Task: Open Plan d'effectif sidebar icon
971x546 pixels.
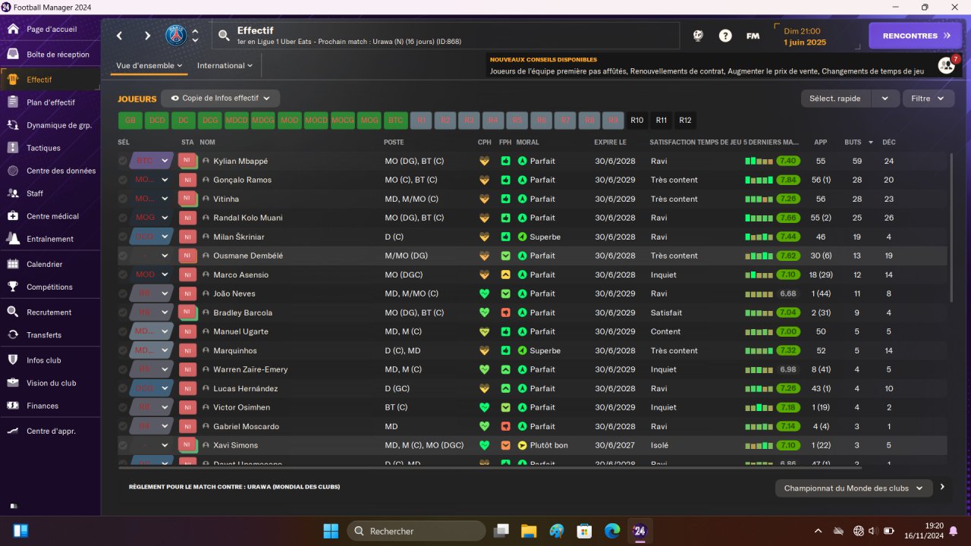Action: point(13,102)
